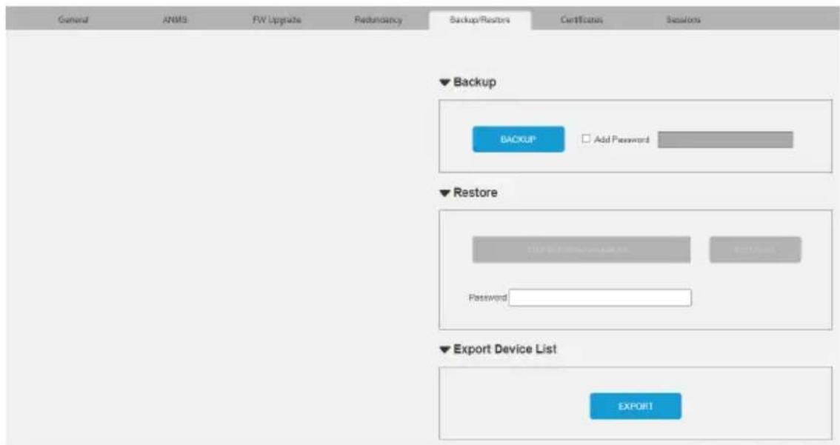The image size is (840, 445).
Task: Focus the Restore Password input field
Action: click(600, 298)
